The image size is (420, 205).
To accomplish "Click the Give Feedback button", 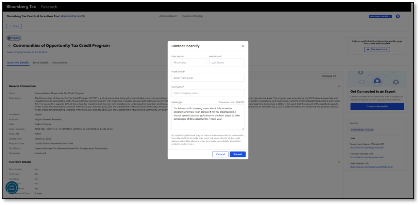I will point(377,49).
